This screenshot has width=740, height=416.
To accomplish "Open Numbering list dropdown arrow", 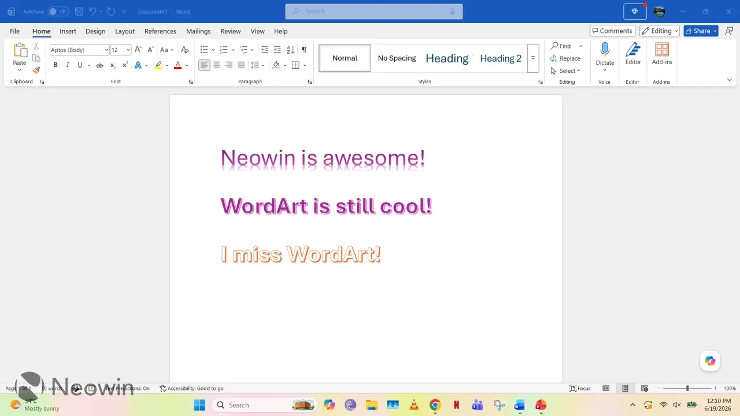I will [x=233, y=50].
